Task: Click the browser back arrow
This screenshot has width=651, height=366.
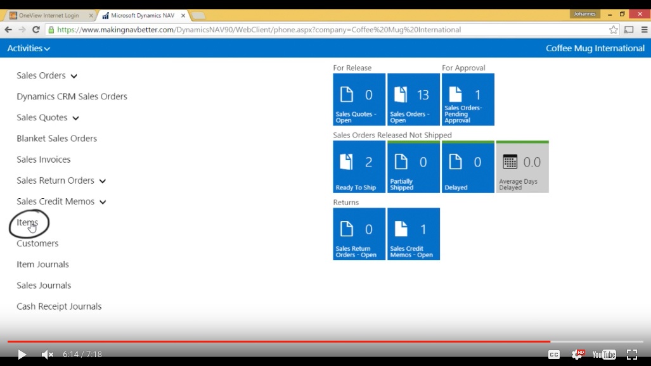Action: coord(8,30)
